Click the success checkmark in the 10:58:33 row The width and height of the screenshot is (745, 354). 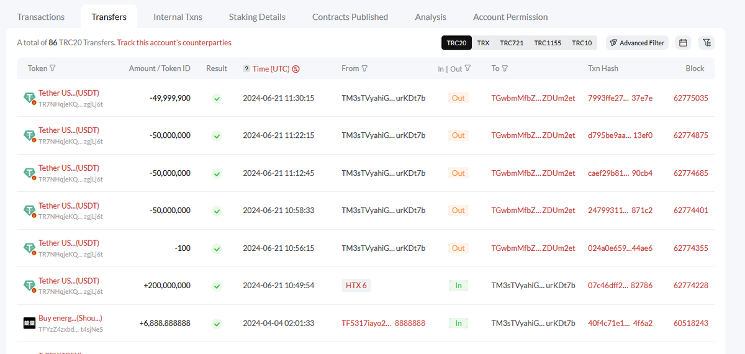(217, 211)
